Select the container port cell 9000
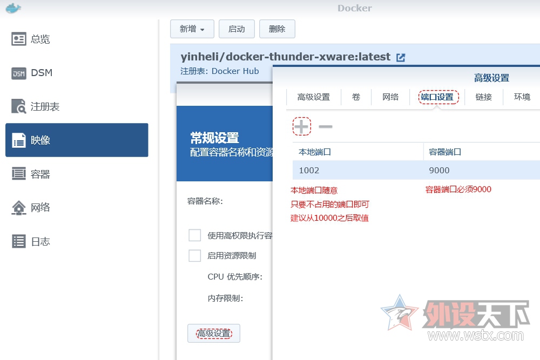The width and height of the screenshot is (540, 360). click(482, 170)
